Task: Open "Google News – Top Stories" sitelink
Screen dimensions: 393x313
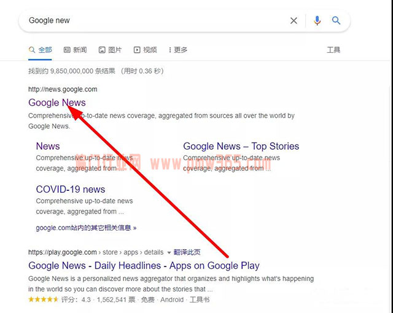Action: coord(241,146)
